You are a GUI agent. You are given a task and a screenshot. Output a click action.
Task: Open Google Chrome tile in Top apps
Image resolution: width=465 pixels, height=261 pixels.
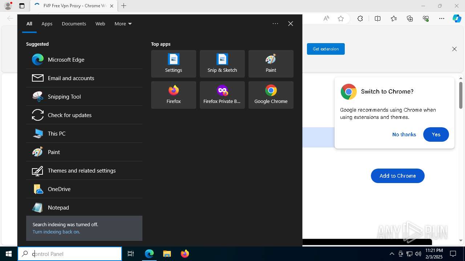(271, 95)
